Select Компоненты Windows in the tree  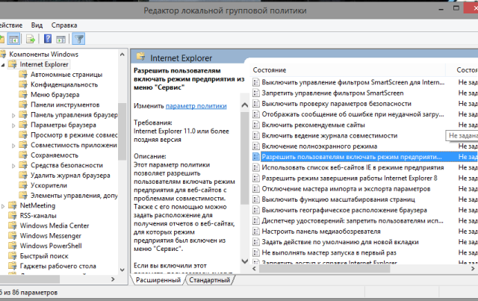43,54
